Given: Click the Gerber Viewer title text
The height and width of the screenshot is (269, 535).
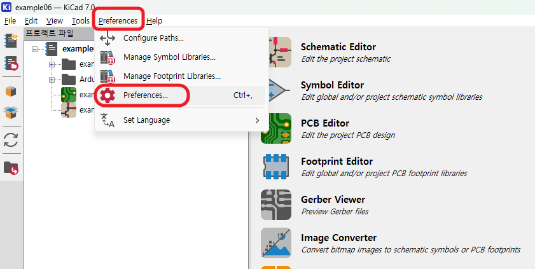Looking at the screenshot, I should click(x=333, y=200).
